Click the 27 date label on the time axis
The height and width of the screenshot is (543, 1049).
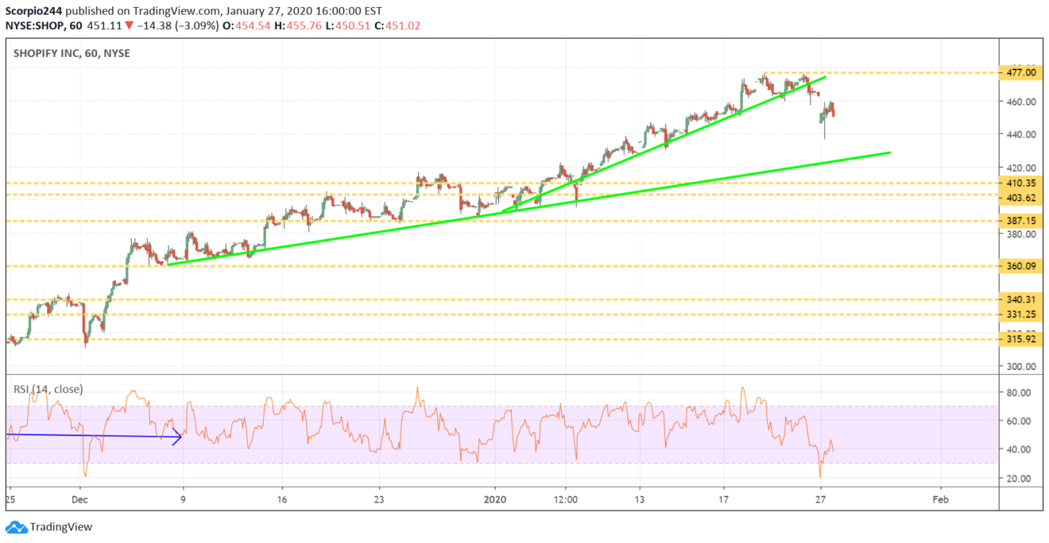[x=821, y=501]
